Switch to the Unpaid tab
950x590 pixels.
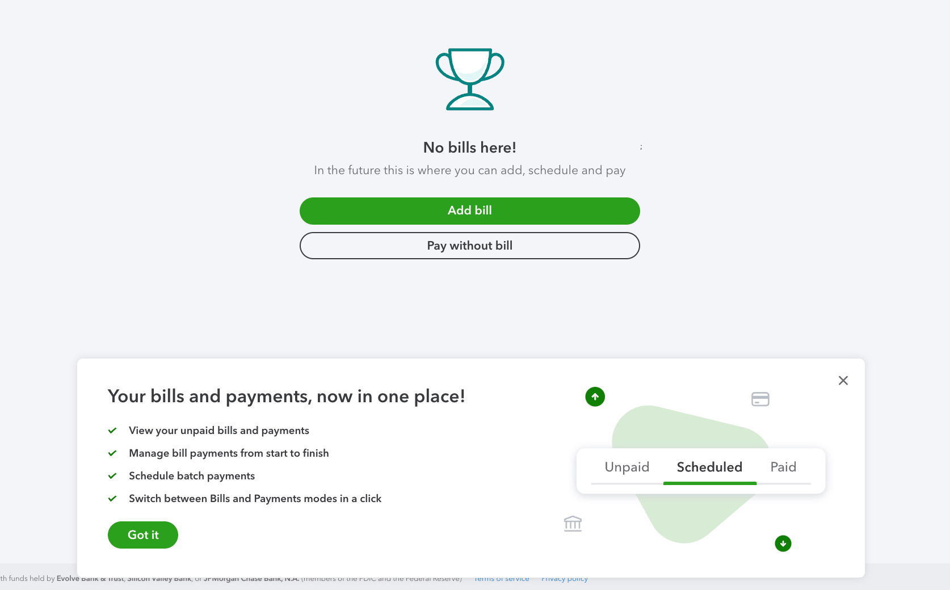627,467
